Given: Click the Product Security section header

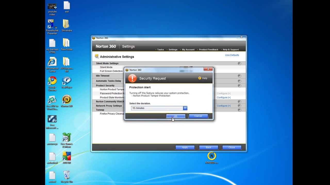Looking at the screenshot, I should pyautogui.click(x=105, y=86).
